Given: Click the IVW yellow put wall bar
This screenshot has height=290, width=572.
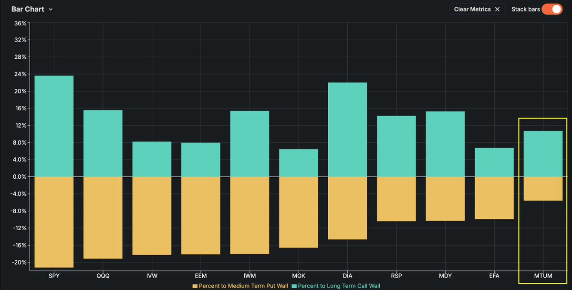Looking at the screenshot, I should (x=152, y=216).
